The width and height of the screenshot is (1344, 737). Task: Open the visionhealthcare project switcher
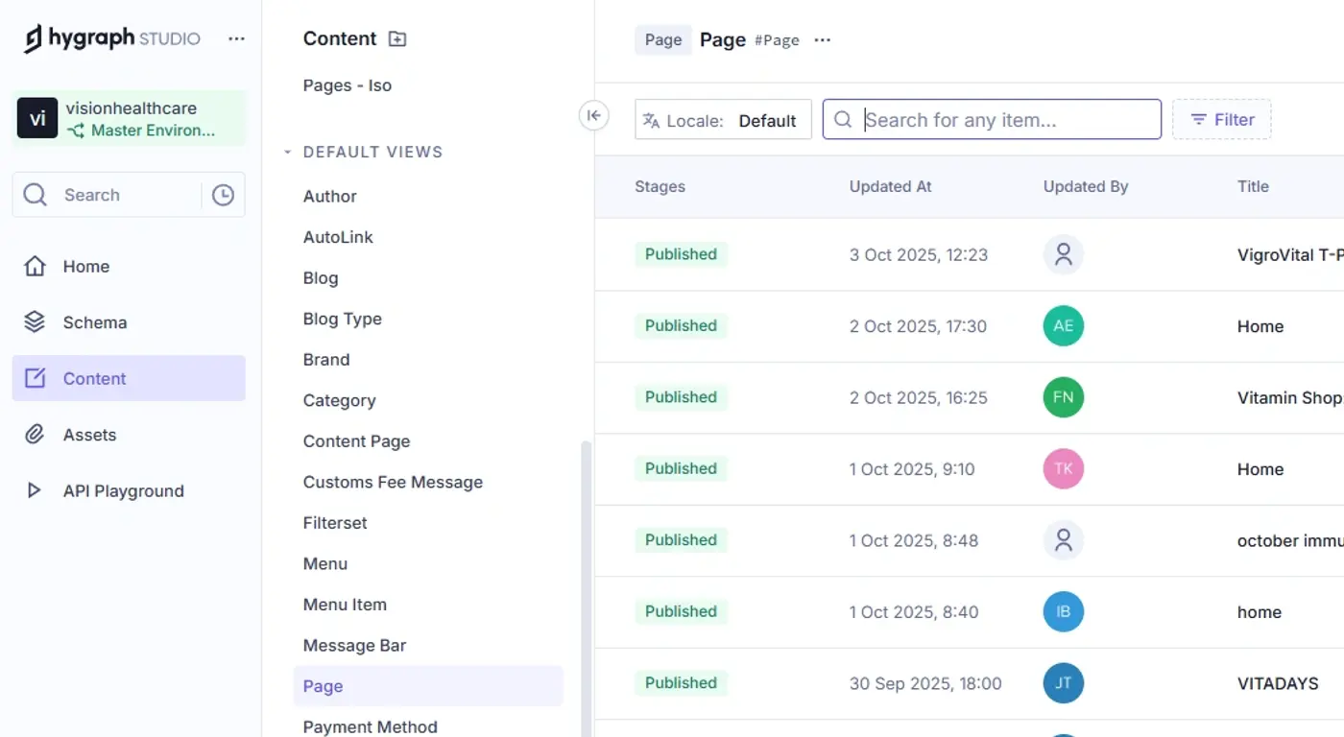[x=129, y=119]
